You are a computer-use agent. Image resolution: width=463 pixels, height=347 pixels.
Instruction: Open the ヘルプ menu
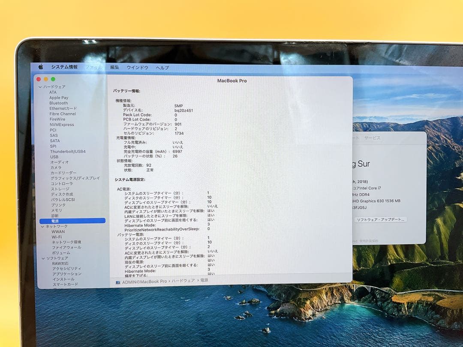pyautogui.click(x=162, y=68)
